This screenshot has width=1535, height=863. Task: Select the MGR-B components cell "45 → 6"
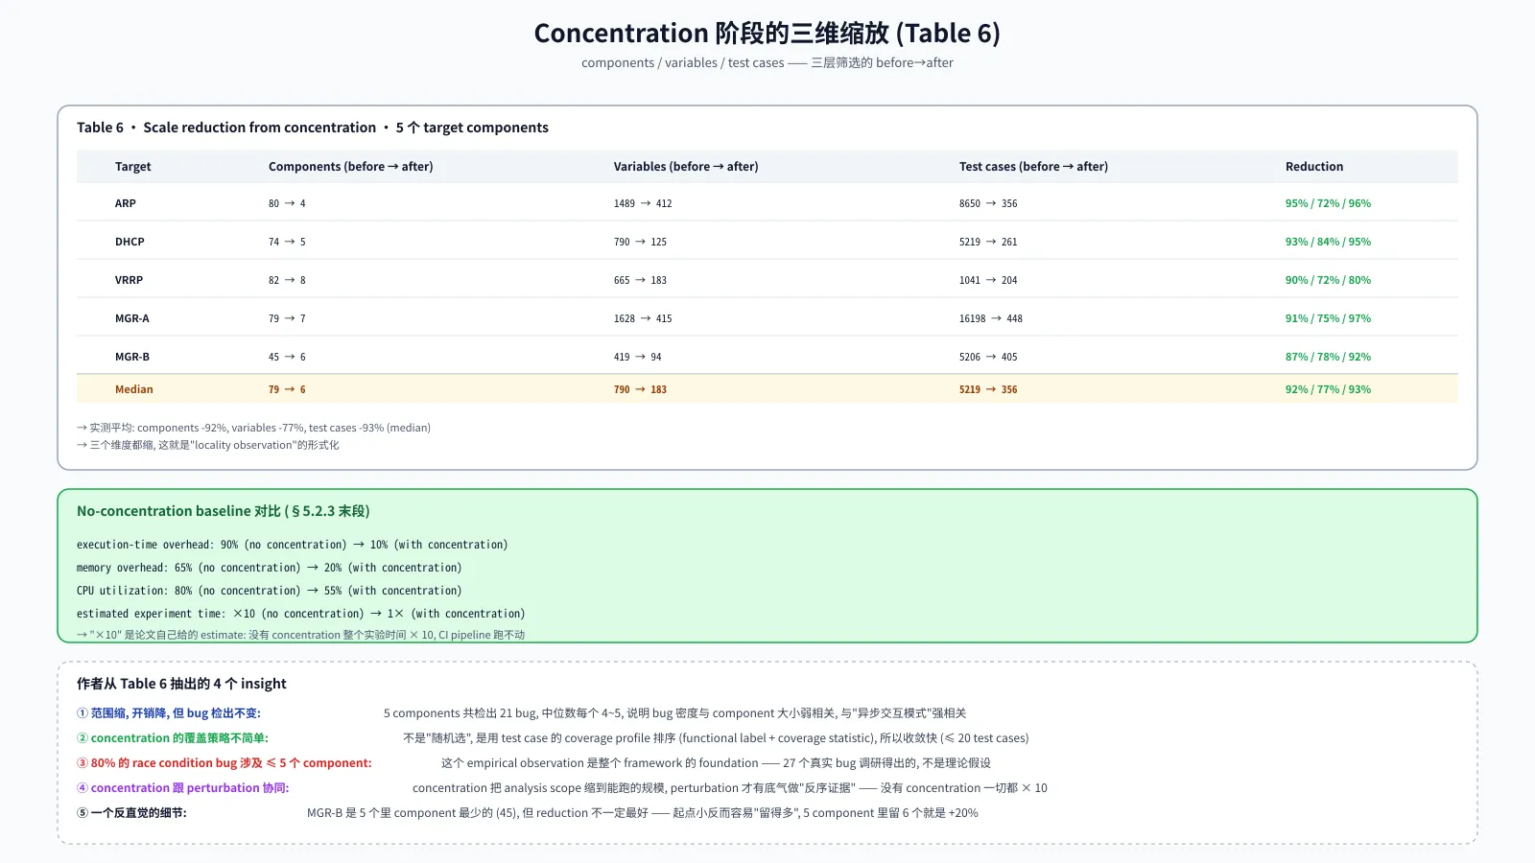point(287,357)
